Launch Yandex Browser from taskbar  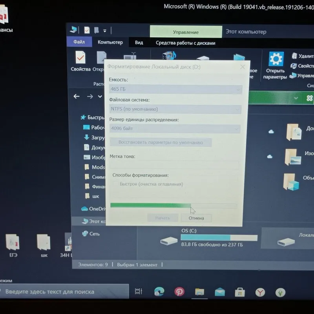[260, 292]
